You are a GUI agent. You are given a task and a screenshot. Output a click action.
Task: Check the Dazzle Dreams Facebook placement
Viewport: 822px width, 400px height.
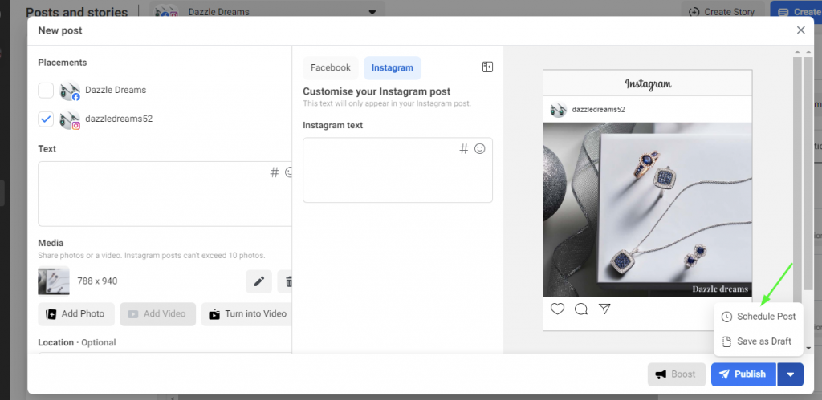(46, 90)
